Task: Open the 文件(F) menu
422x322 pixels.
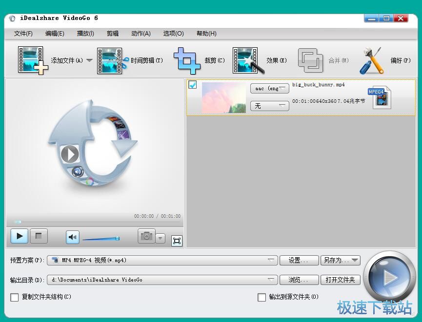Action: tap(23, 34)
